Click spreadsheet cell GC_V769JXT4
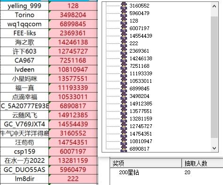The width and height of the screenshot is (223, 185). tap(24, 124)
